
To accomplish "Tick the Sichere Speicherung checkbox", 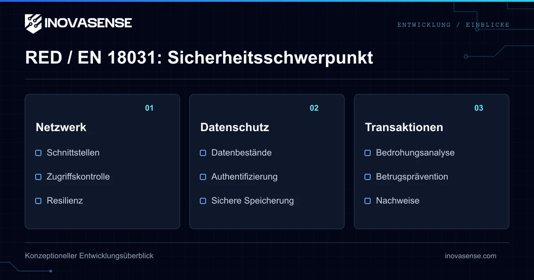I will (203, 201).
